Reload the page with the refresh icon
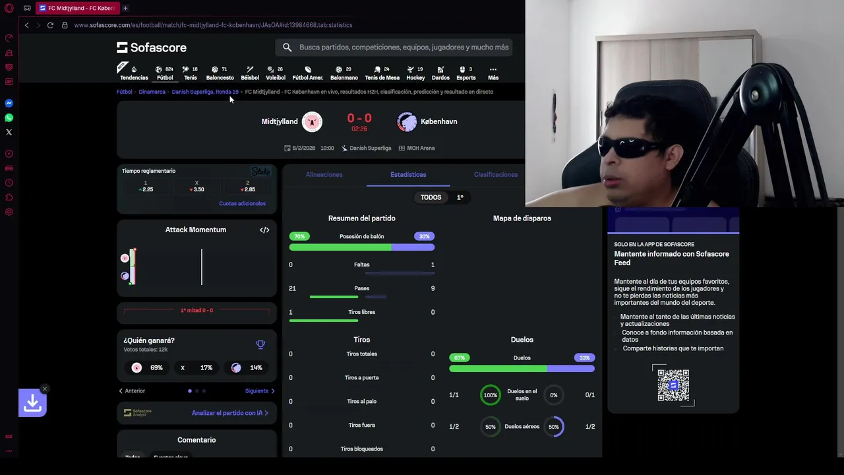 [50, 25]
